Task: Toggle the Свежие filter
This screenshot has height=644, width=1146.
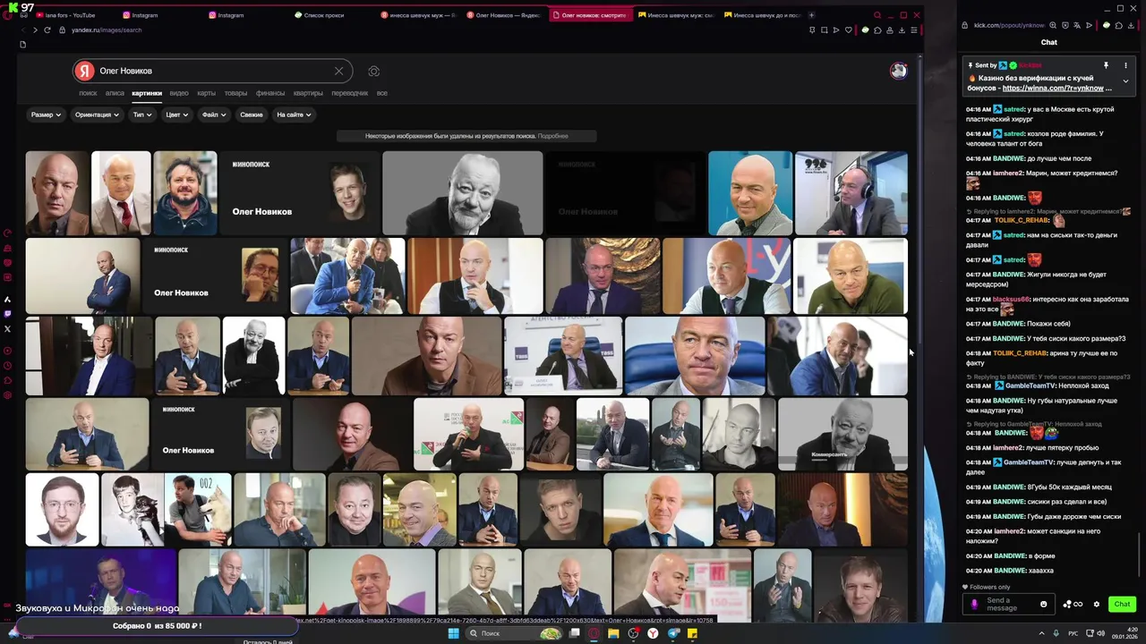Action: tap(252, 114)
